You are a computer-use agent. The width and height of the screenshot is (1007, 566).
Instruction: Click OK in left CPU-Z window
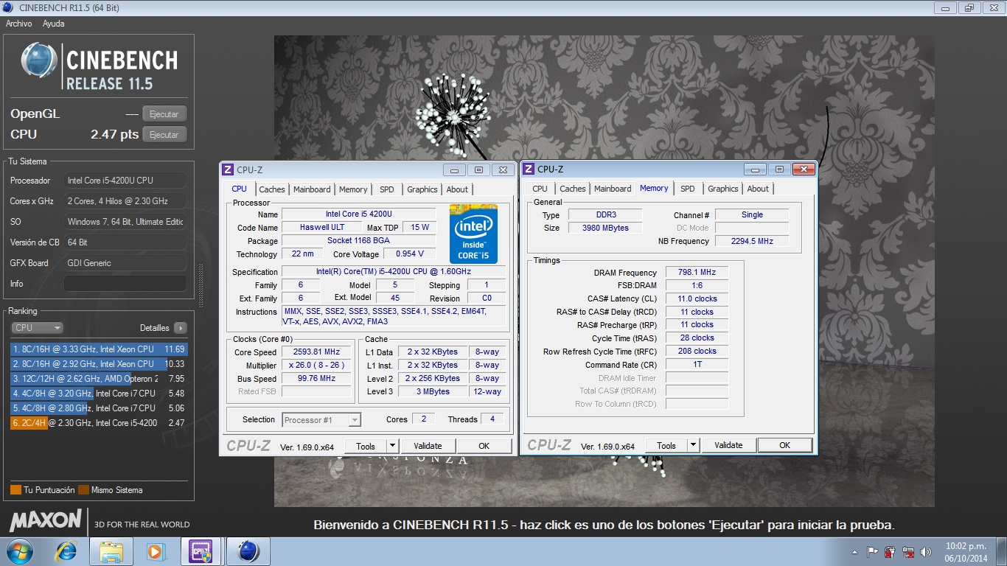(484, 446)
